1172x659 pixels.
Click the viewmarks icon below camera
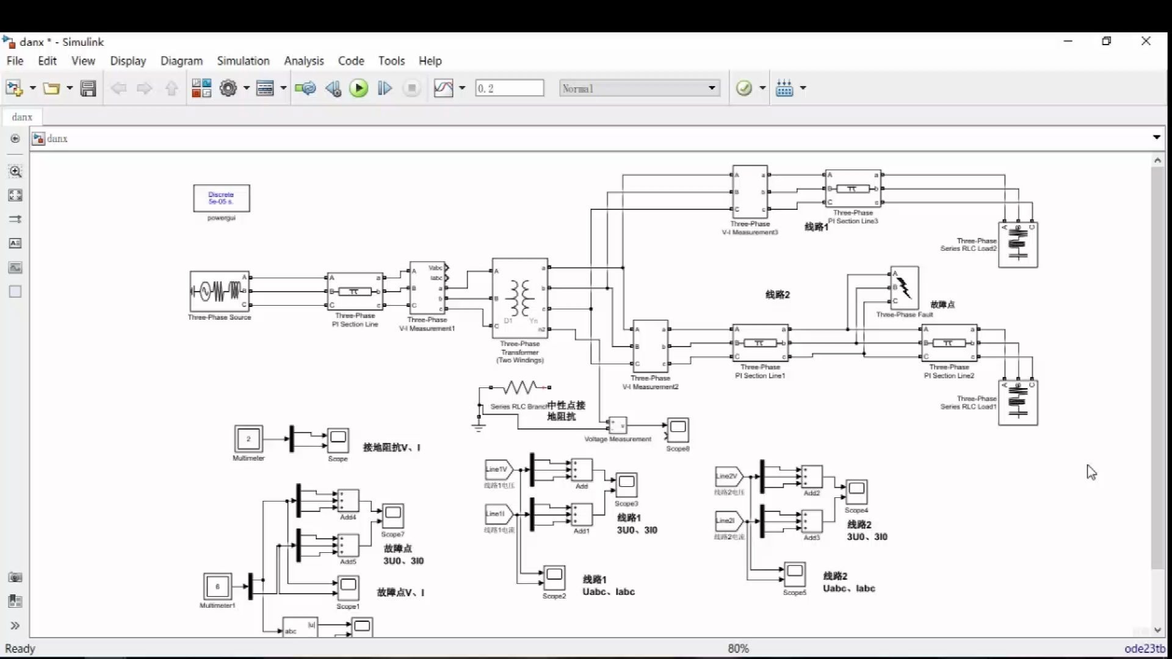15,601
